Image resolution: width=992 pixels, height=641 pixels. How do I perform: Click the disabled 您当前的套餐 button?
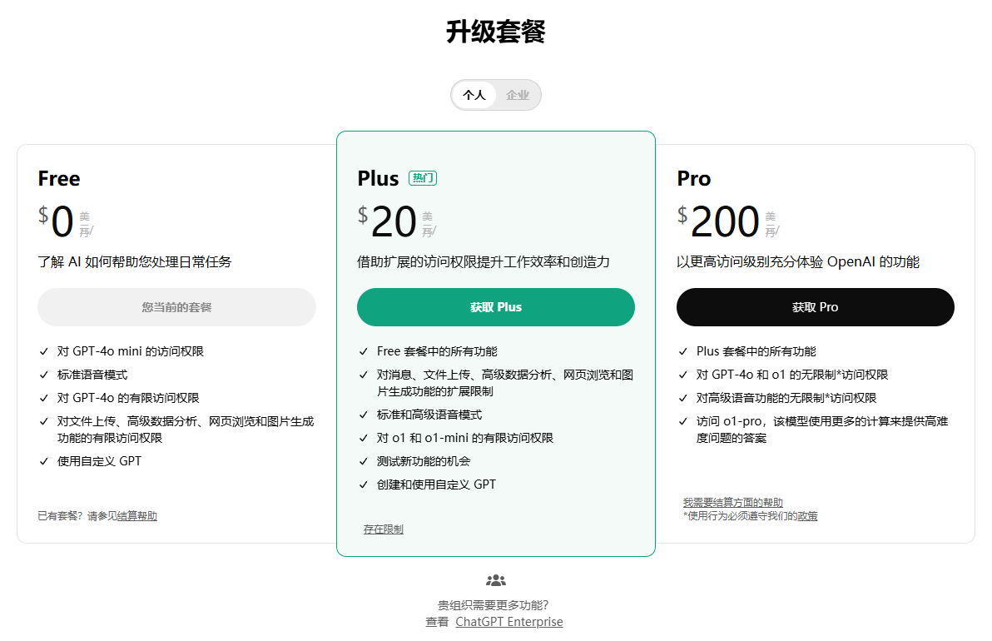click(176, 307)
